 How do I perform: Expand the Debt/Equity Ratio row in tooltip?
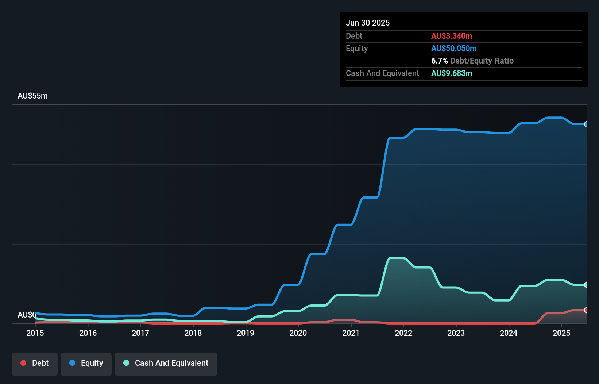[x=472, y=61]
